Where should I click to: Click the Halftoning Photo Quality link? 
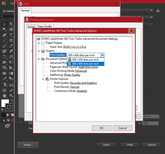point(72,75)
